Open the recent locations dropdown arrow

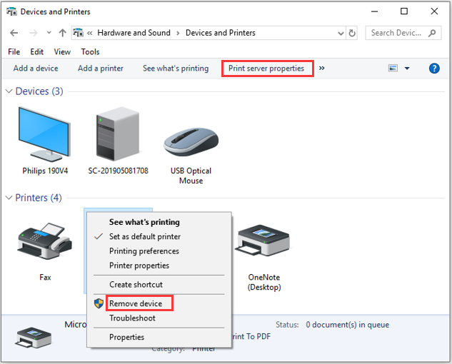coord(49,33)
